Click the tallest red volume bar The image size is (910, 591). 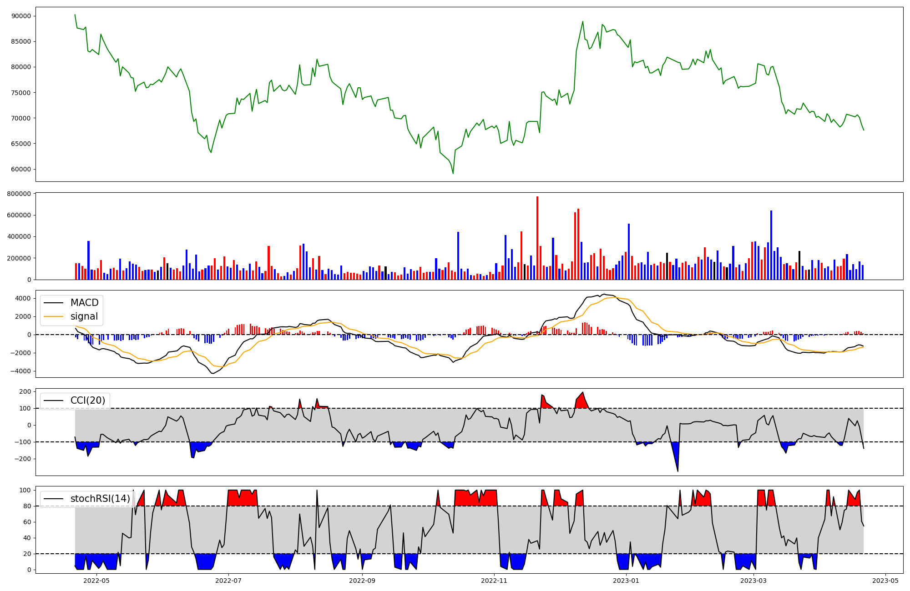click(x=537, y=239)
